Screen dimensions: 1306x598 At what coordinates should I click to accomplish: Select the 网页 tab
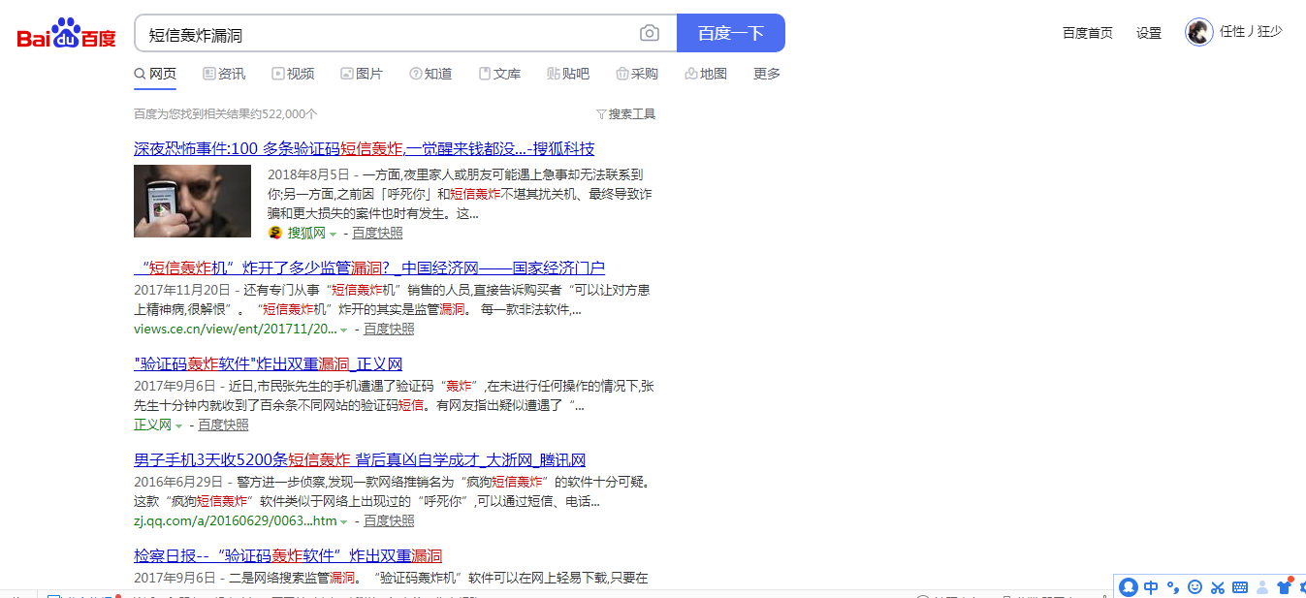155,74
